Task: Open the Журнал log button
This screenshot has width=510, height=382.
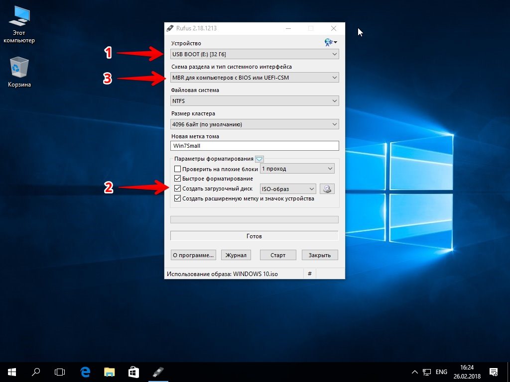Action: click(236, 255)
